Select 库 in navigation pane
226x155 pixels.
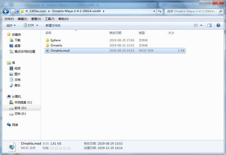(x=14, y=63)
